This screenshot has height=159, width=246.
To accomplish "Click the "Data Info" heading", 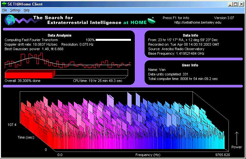I will (191, 35).
